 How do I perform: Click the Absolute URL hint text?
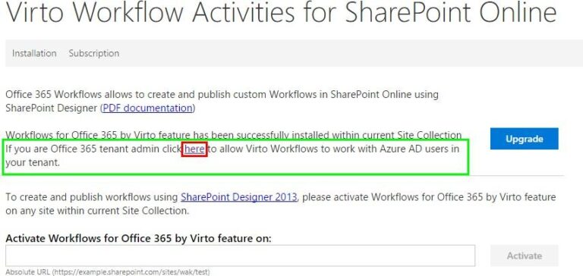[x=108, y=272]
